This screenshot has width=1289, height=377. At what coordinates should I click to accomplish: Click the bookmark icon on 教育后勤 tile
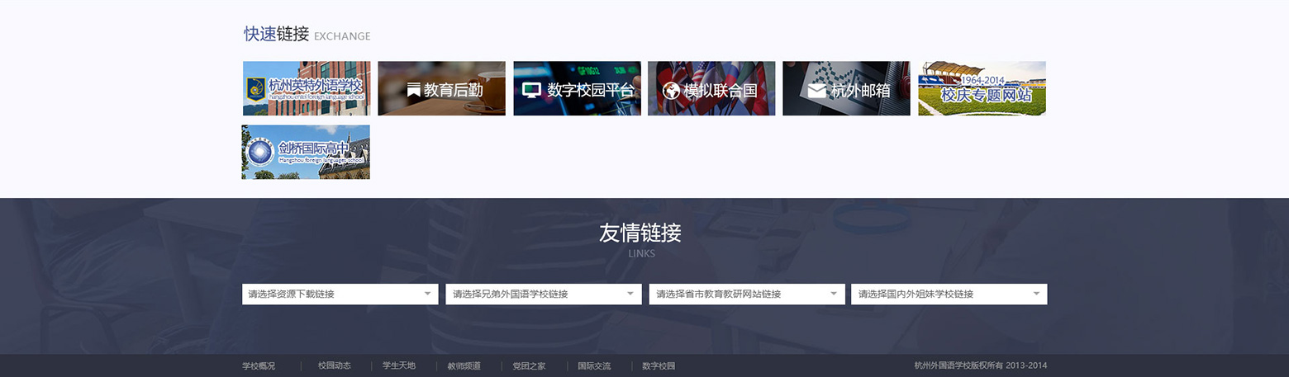(x=414, y=90)
